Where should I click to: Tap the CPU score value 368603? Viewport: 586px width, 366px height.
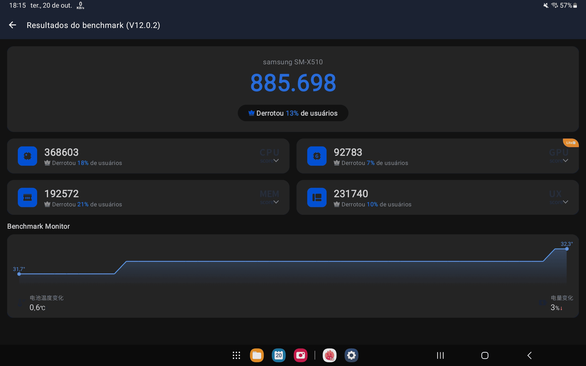(62, 152)
